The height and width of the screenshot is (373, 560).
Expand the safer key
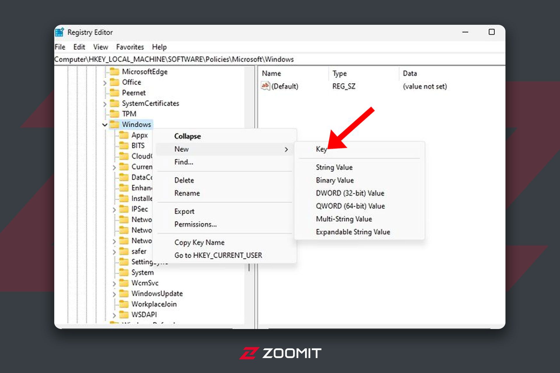[114, 252]
